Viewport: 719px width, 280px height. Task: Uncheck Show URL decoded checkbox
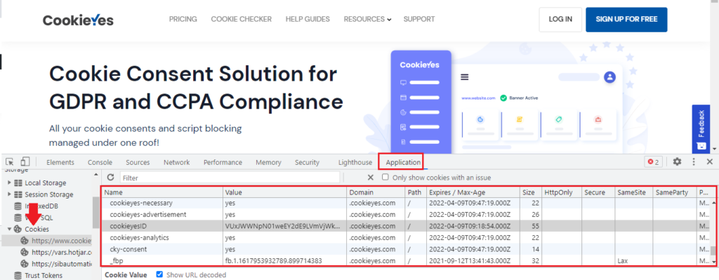click(x=159, y=274)
